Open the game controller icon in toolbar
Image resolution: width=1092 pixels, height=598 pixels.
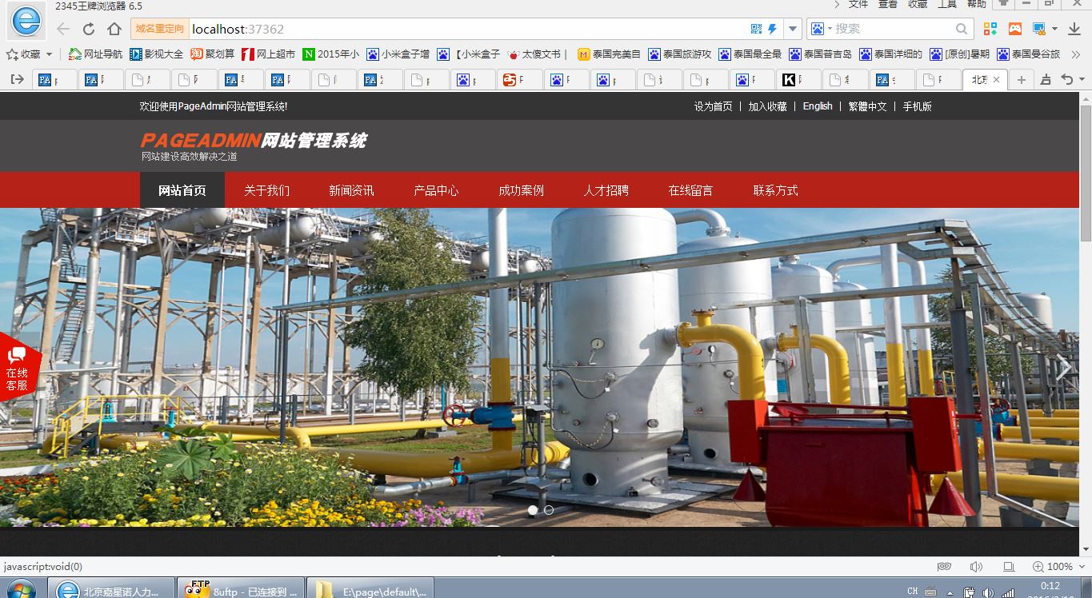click(x=1014, y=29)
